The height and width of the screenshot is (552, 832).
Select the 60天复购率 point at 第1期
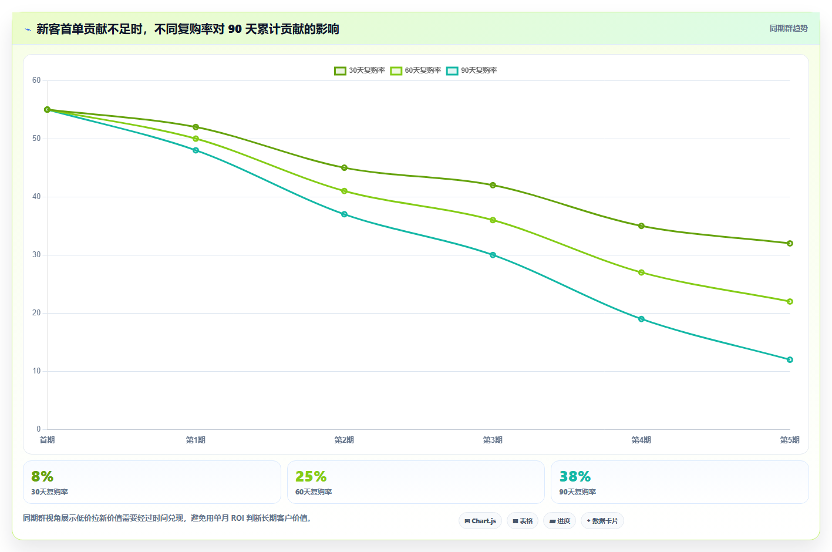196,139
